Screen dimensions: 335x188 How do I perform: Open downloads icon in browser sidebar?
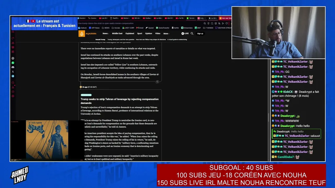click(x=13, y=87)
